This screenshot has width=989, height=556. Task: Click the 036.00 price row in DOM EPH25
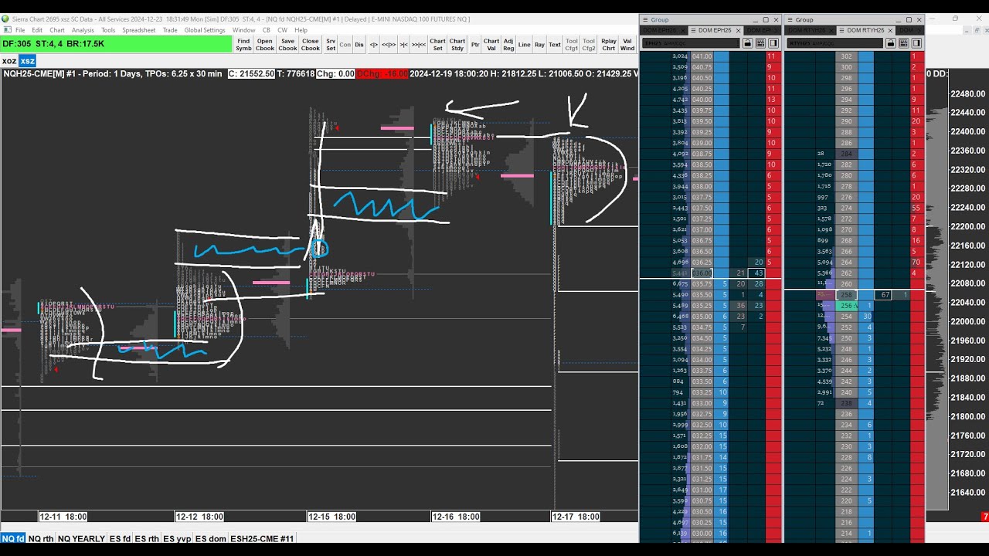[x=702, y=273]
